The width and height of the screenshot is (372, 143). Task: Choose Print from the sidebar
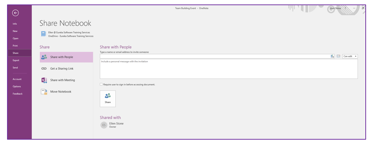click(15, 46)
